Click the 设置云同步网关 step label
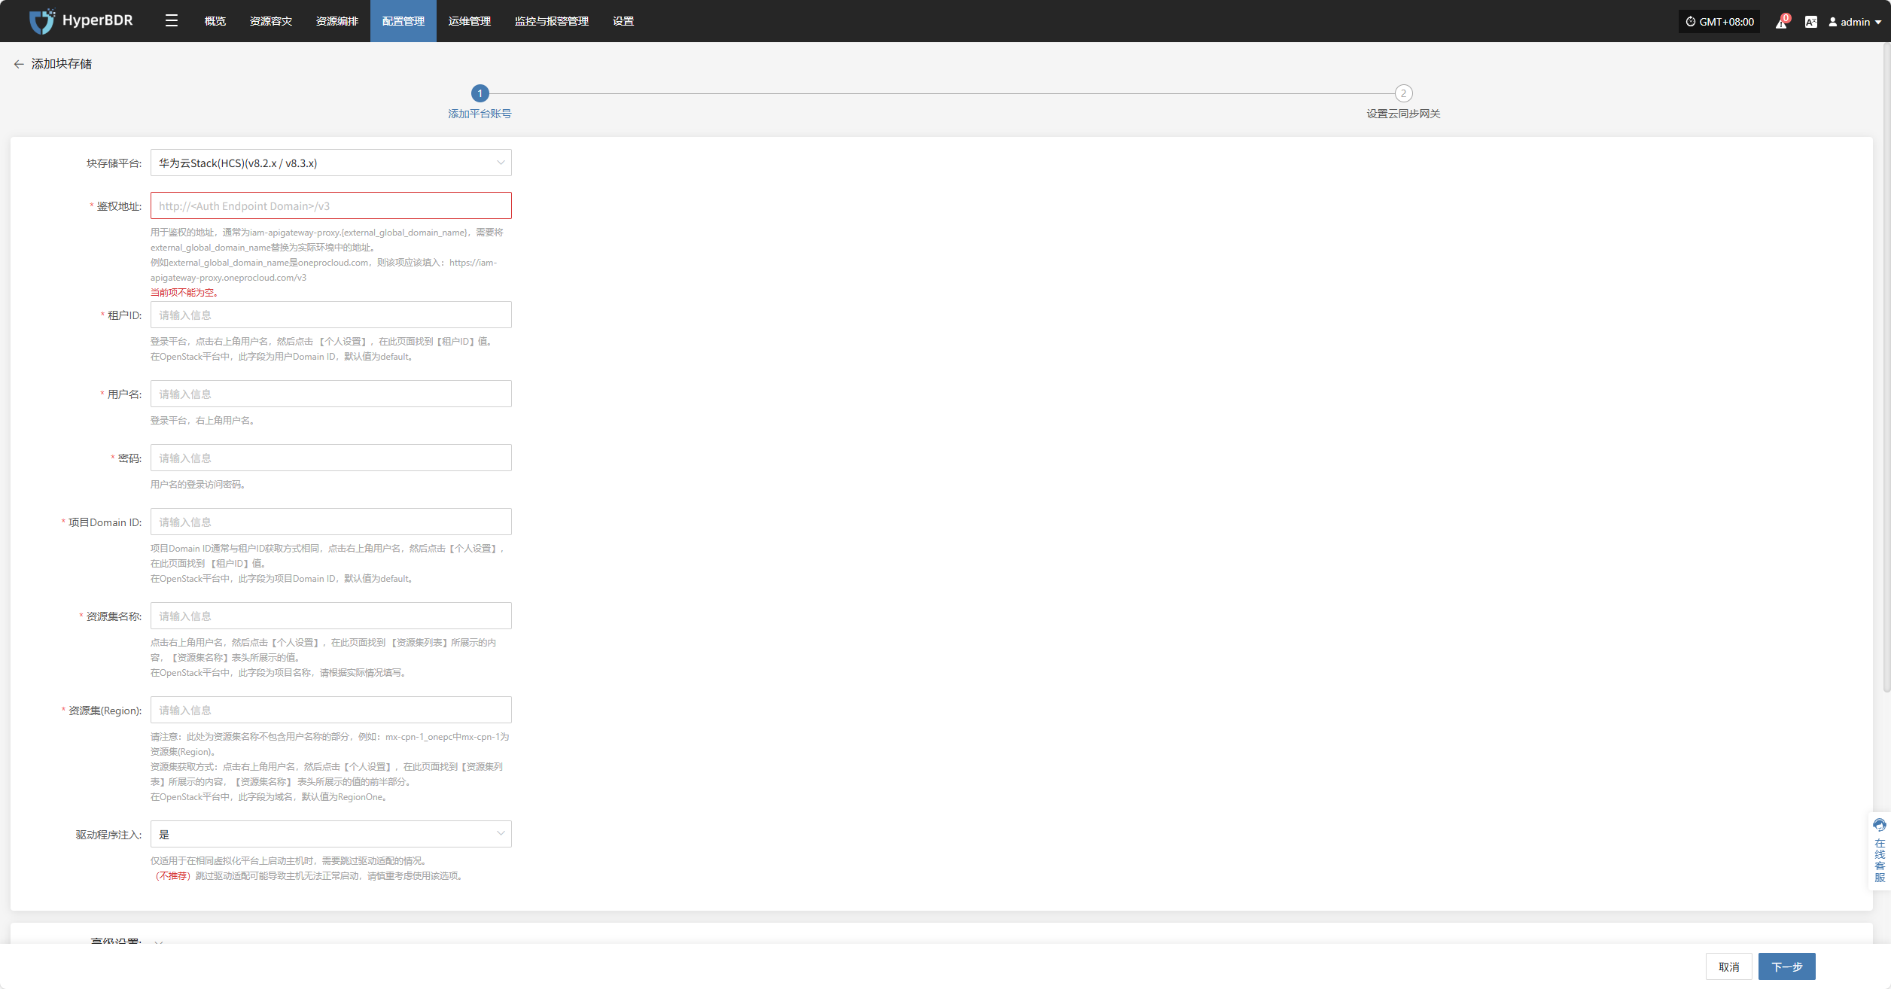 pos(1403,114)
